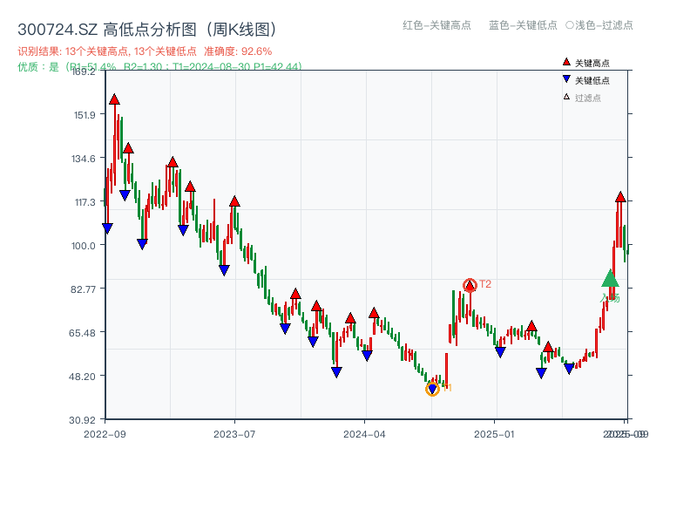Viewport: 697px width, 523px height.
Task: Click the 2025-01 x-axis label
Action: (494, 434)
